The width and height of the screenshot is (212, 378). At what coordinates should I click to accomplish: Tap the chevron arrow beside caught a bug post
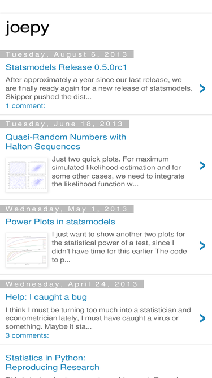(202, 318)
